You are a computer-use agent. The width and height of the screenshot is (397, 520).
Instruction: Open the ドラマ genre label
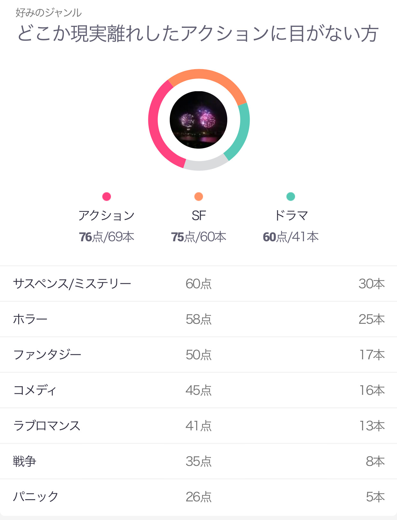291,215
